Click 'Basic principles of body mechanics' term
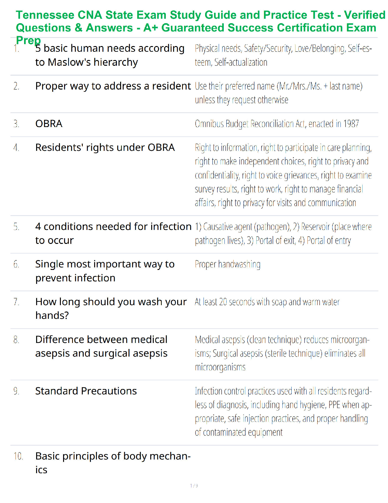 [113, 463]
